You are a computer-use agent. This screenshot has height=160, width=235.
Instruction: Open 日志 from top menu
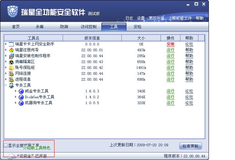129,18
